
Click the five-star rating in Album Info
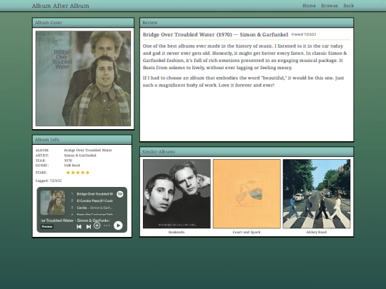point(78,173)
